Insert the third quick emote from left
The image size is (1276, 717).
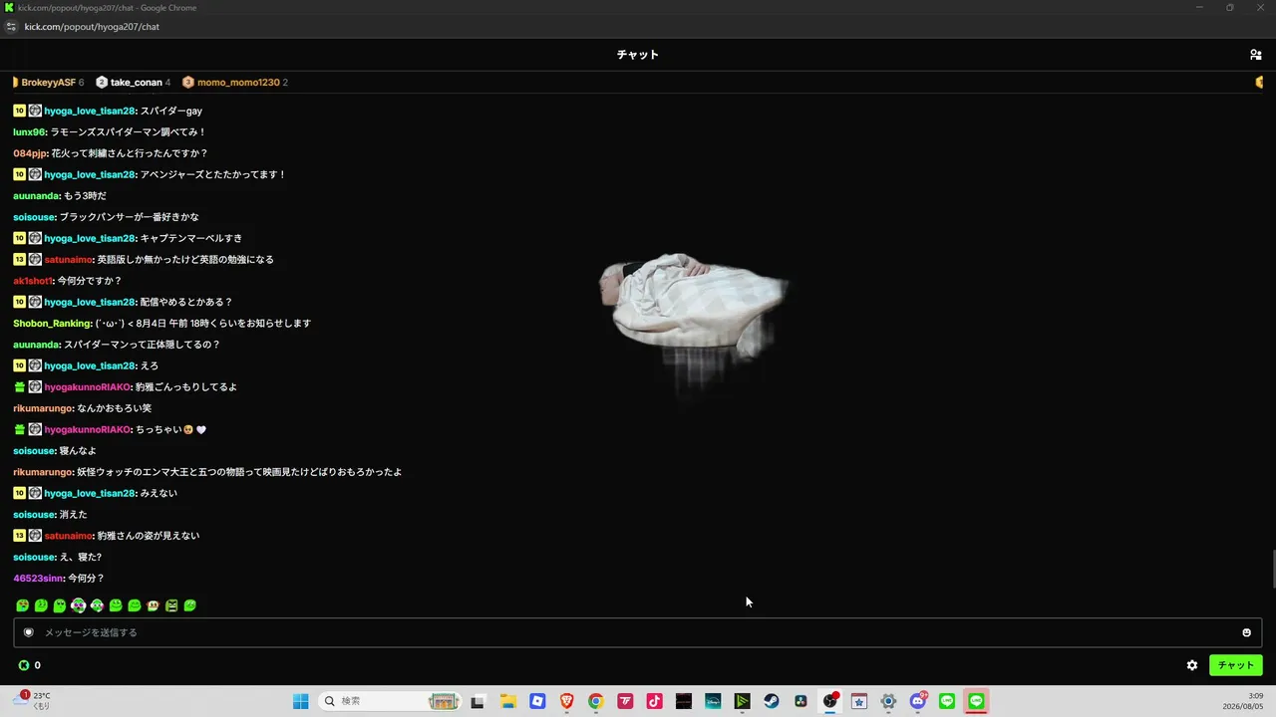[60, 605]
